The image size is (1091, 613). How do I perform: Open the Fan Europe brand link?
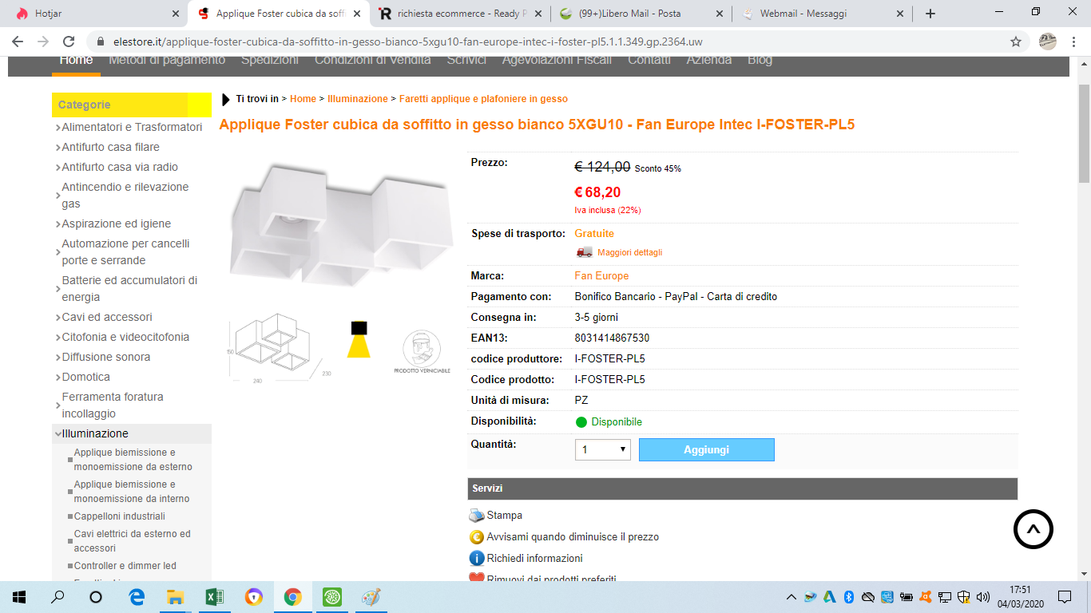[601, 275]
